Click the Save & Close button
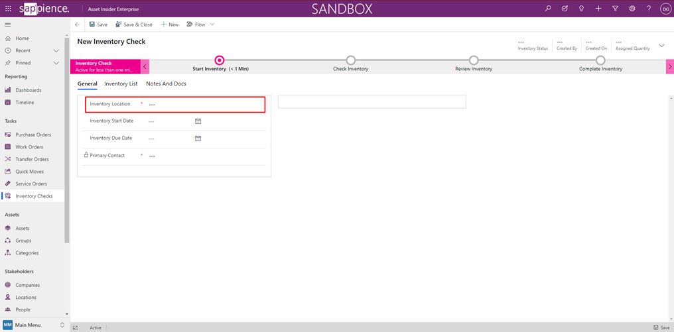The height and width of the screenshot is (332, 674). (x=134, y=25)
